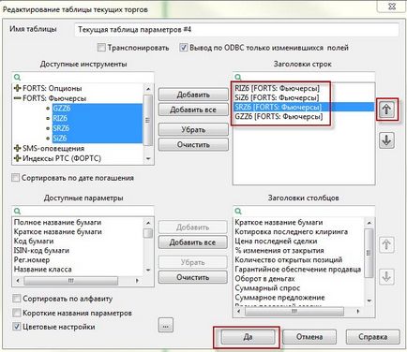Select Название класса parameter
Screen dimensions: 407x352
[43, 269]
